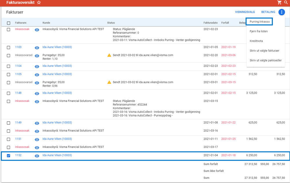Viewport: 290px width, 183px height.
Task: Open the BETALING menu
Action: 268,12
